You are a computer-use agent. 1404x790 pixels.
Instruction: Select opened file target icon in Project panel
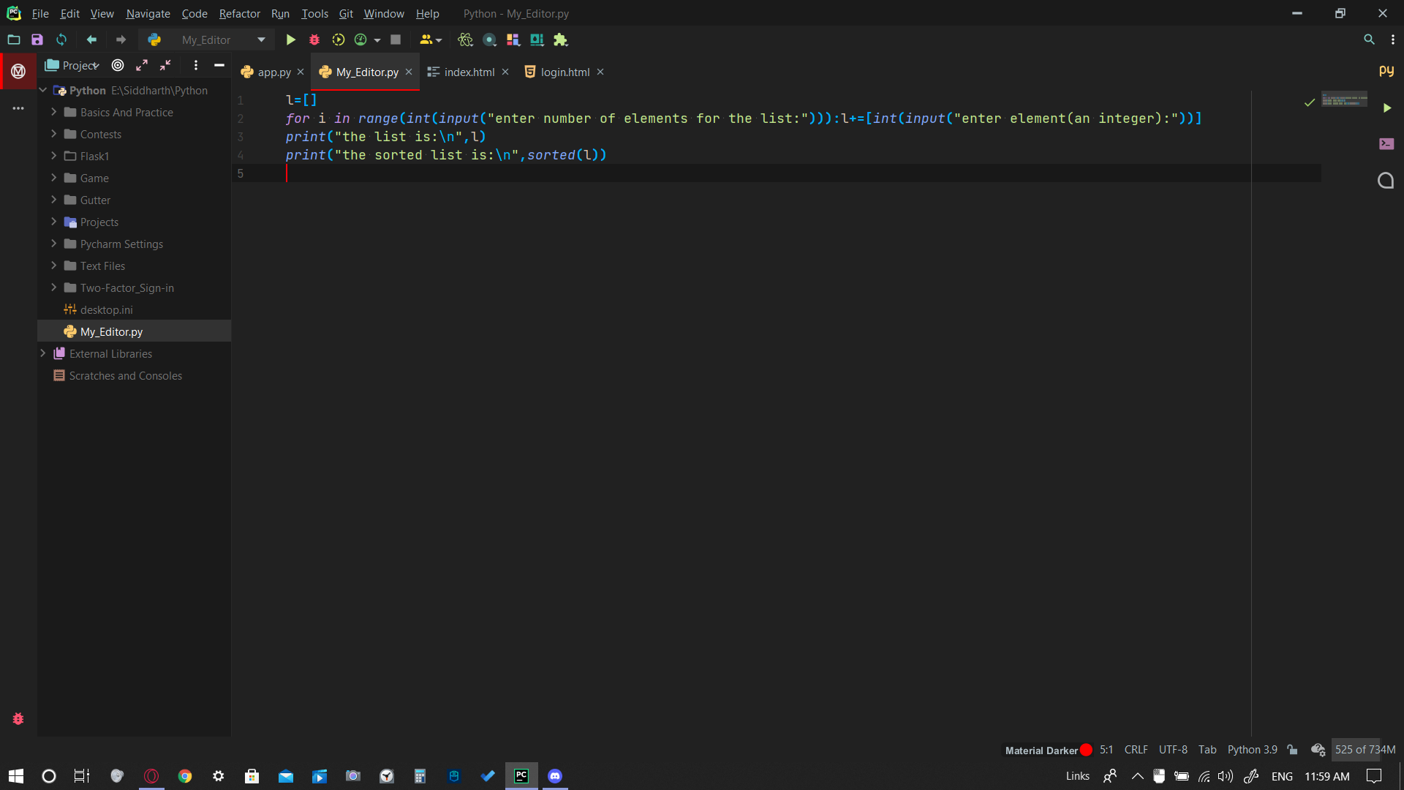click(118, 65)
